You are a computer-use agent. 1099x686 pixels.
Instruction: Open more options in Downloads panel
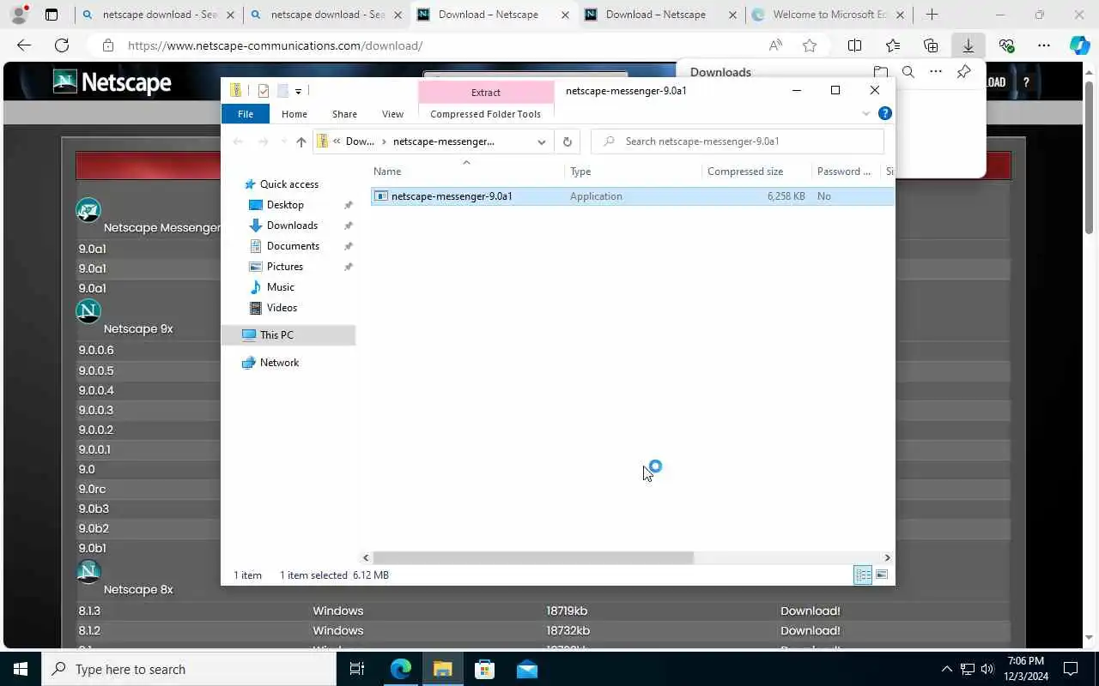coord(936,72)
